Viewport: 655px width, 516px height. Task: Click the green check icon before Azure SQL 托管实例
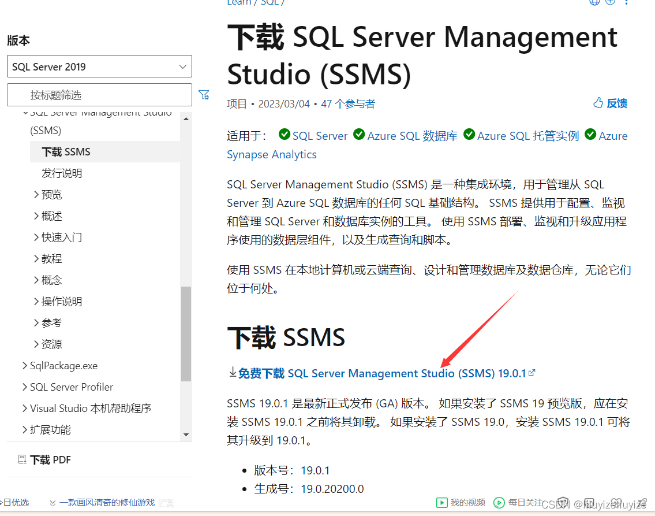pos(469,135)
